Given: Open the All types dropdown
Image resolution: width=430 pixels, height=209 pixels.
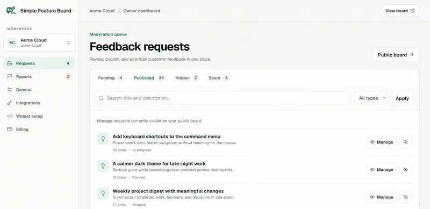Looking at the screenshot, I should pos(370,98).
